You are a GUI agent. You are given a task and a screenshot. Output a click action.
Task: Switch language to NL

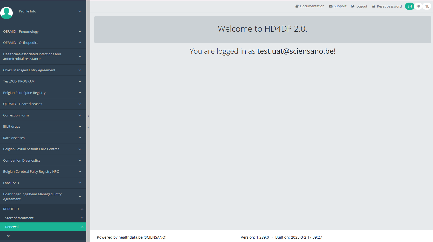pyautogui.click(x=427, y=6)
